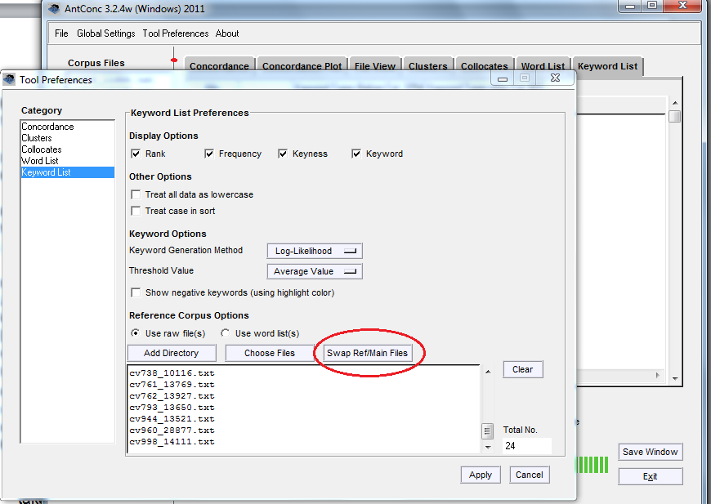Screen dimensions: 711x504
Task: Clear the reference corpus file list
Action: tap(522, 369)
